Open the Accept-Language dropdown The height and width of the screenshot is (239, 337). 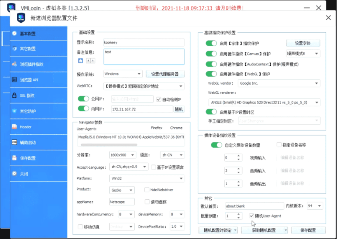pyautogui.click(x=129, y=167)
